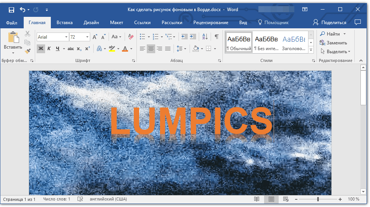Center the paragraph text
Screen dimensions: 370x207
(x=151, y=49)
